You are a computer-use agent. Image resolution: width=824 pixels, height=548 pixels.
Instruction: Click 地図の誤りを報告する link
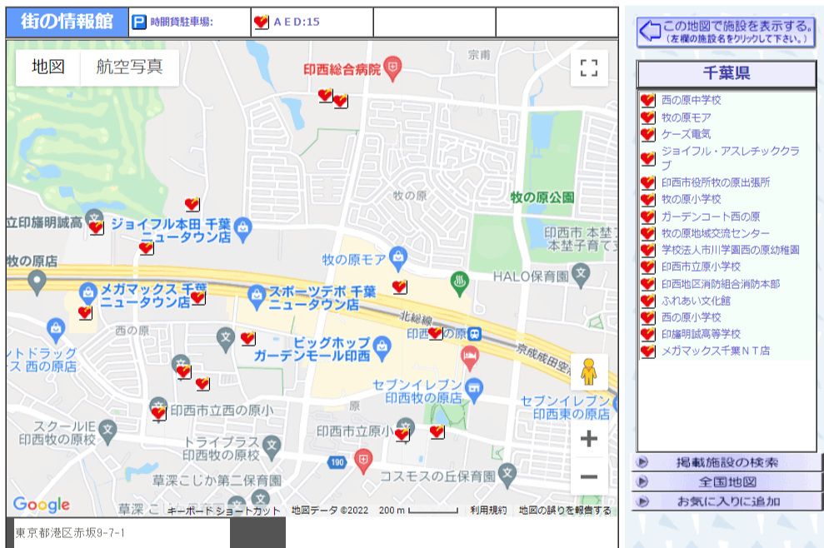pos(565,511)
